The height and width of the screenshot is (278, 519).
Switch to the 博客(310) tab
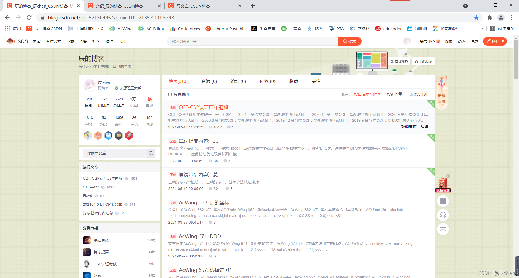pos(178,81)
